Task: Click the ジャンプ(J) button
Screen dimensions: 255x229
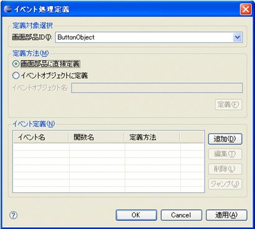Action: click(x=225, y=184)
